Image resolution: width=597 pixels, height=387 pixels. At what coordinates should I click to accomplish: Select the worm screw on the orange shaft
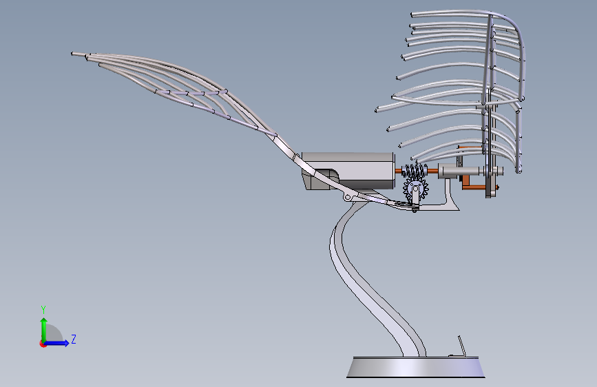[x=414, y=170]
